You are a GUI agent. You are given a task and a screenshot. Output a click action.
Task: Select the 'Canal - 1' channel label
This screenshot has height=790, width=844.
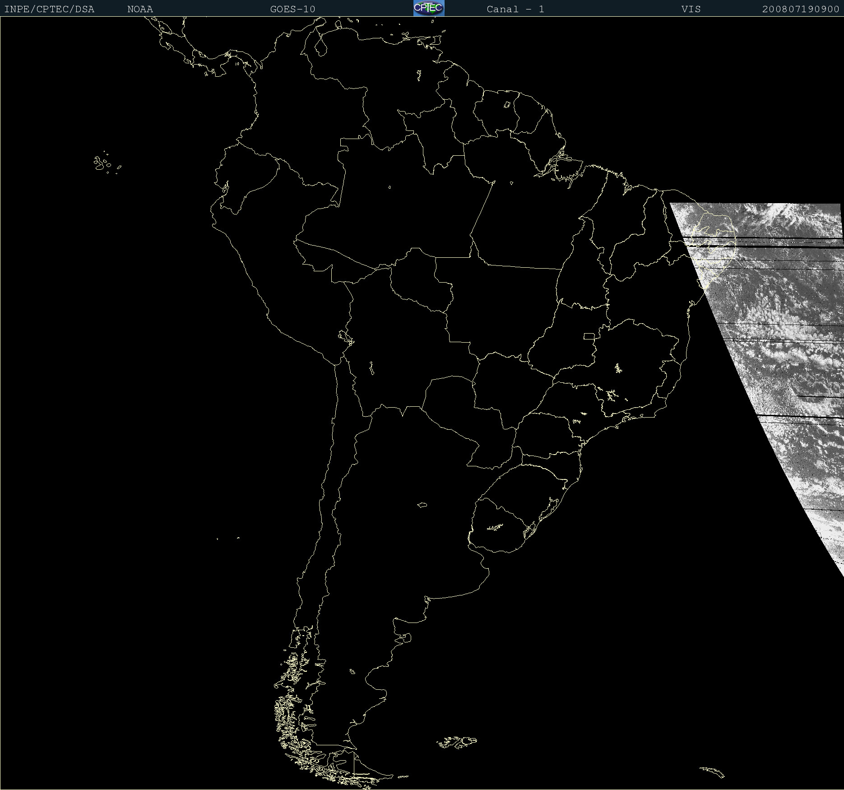515,9
